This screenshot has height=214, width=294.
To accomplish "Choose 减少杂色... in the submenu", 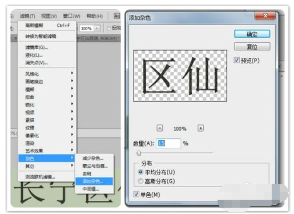I will [x=94, y=158].
